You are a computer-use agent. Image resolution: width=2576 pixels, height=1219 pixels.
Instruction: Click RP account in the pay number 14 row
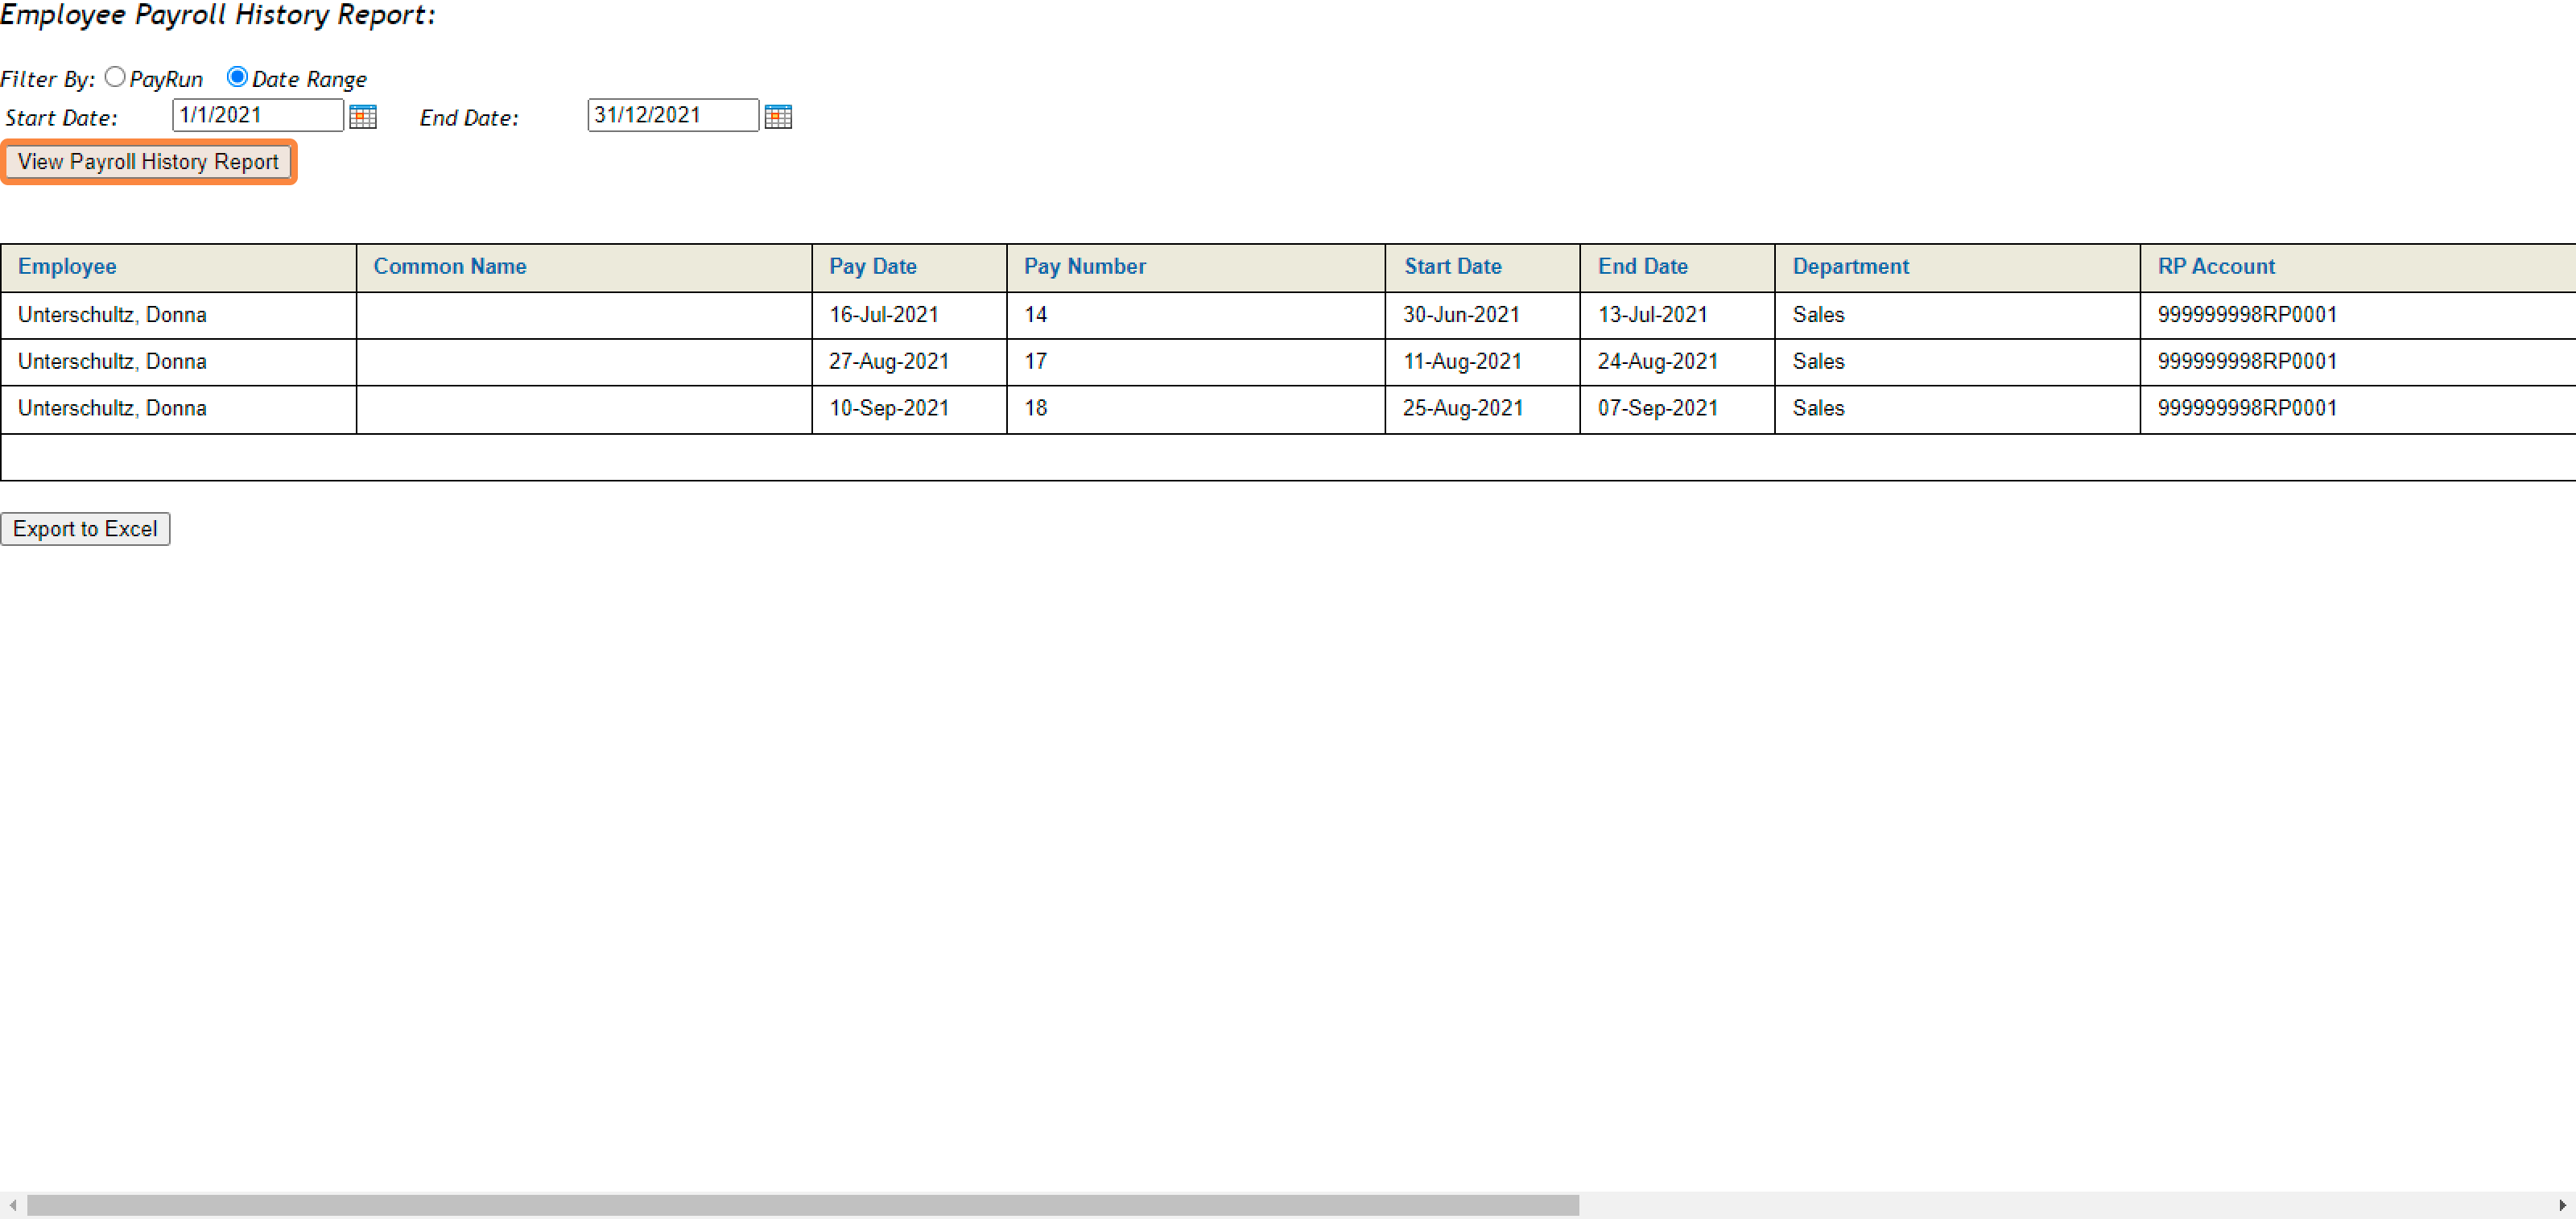coord(2247,315)
